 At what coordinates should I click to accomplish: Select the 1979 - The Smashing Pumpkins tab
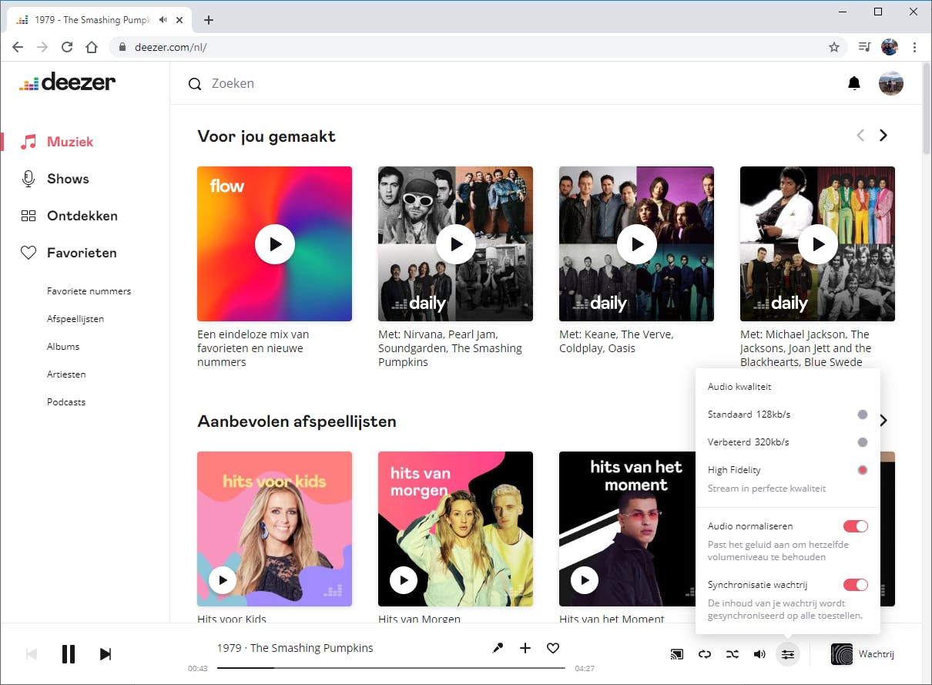tap(100, 20)
